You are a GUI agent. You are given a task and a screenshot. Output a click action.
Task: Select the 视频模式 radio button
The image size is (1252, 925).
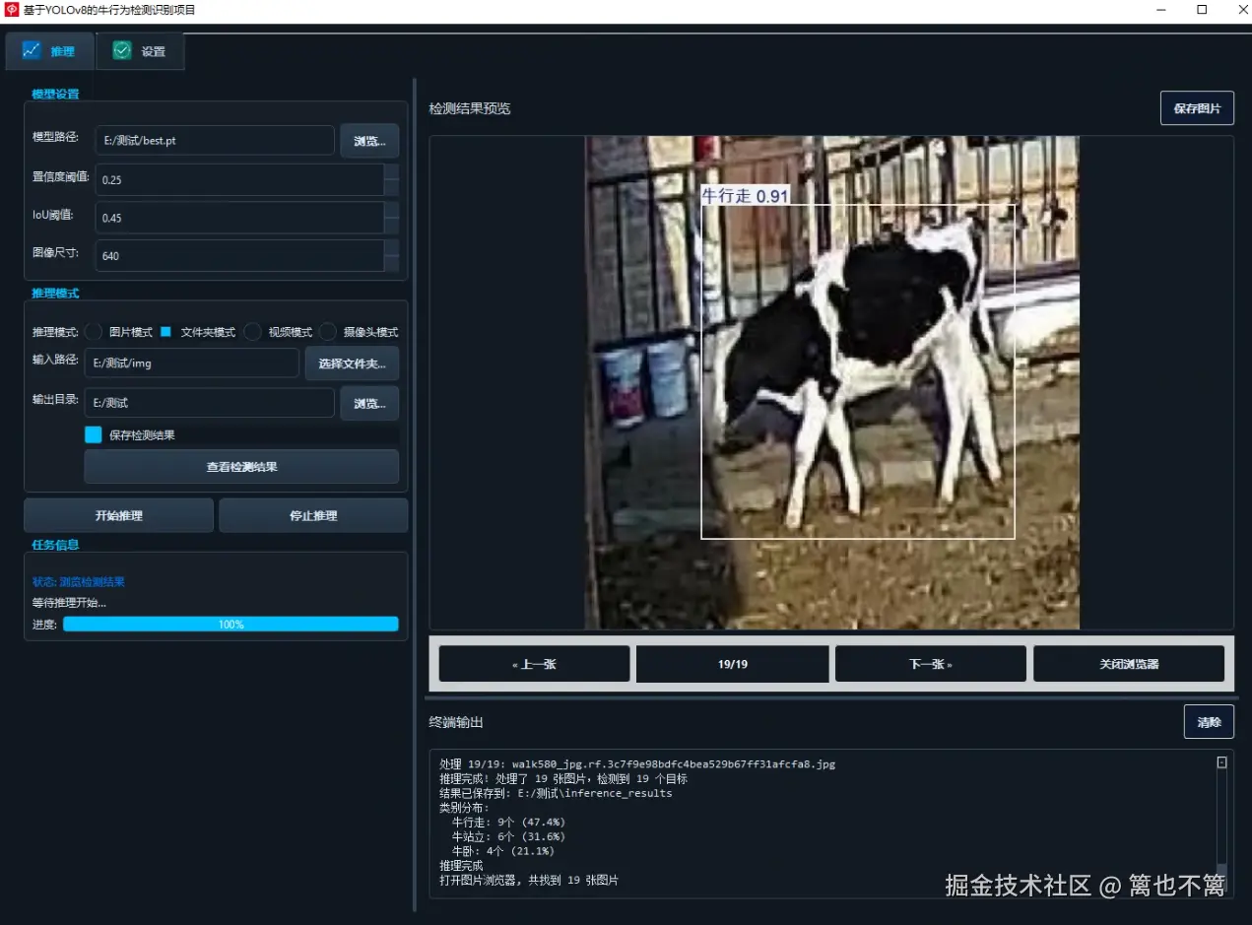[252, 332]
